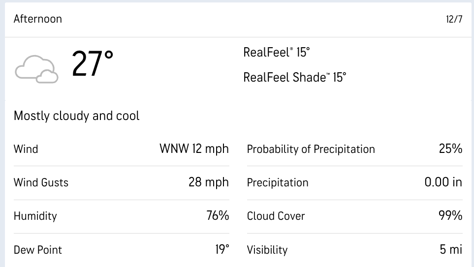Click the 99% cloud cover value
474x267 pixels.
click(x=450, y=215)
